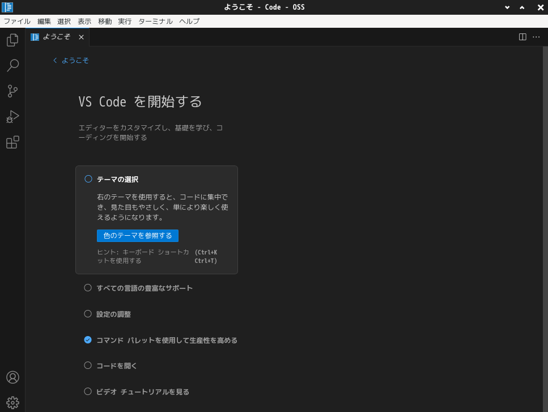Open the Search view icon
This screenshot has width=548, height=412.
tap(12, 65)
